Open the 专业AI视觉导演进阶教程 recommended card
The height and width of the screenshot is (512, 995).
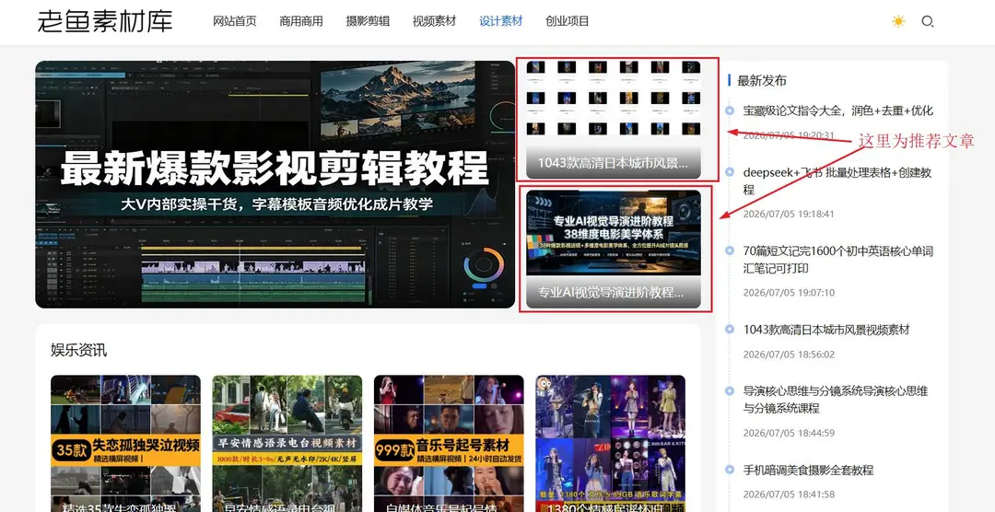point(613,250)
